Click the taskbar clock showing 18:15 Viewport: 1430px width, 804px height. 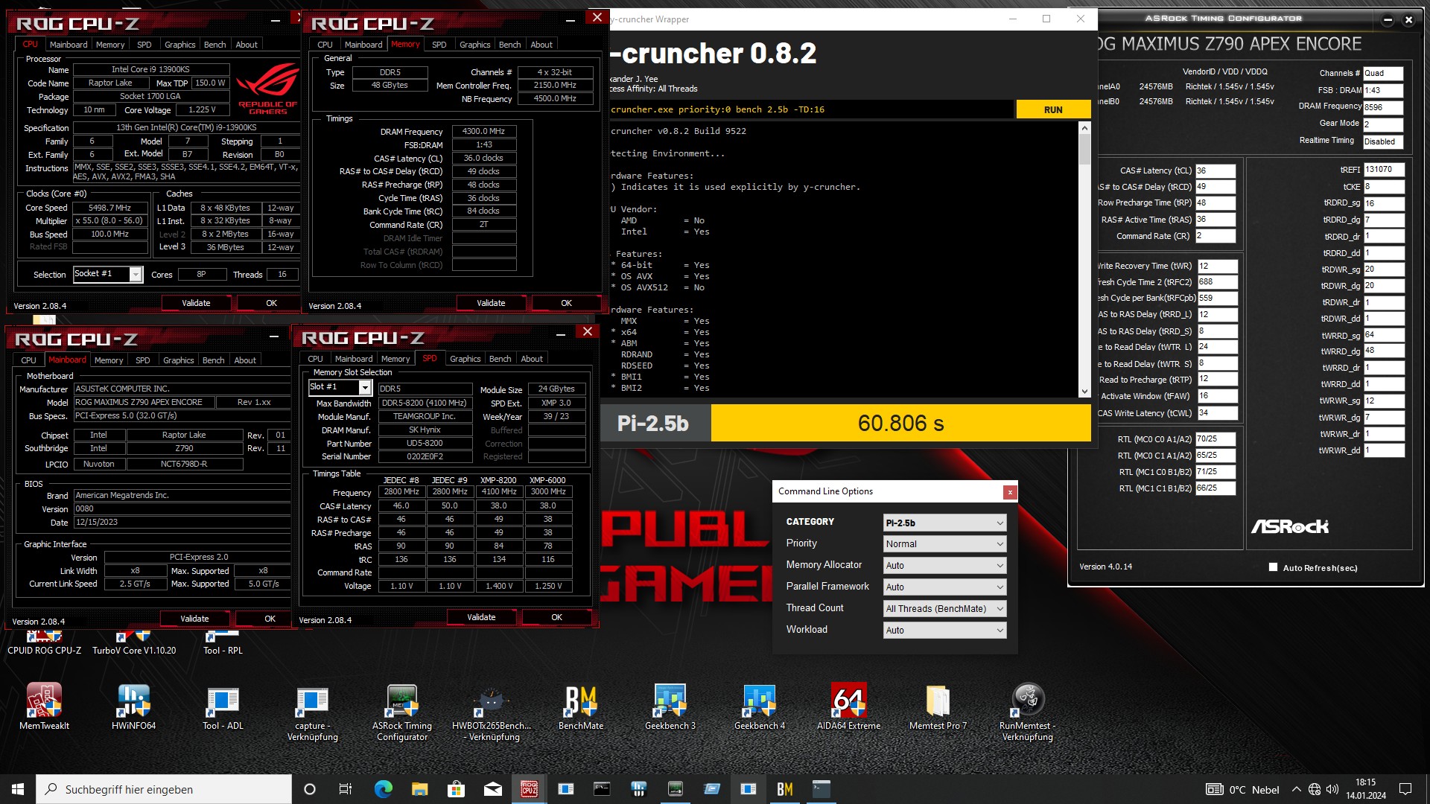tap(1365, 789)
